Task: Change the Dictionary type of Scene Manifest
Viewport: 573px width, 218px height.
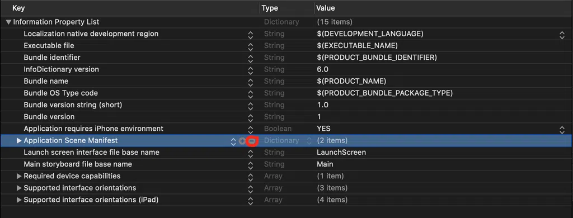Action: (x=309, y=141)
